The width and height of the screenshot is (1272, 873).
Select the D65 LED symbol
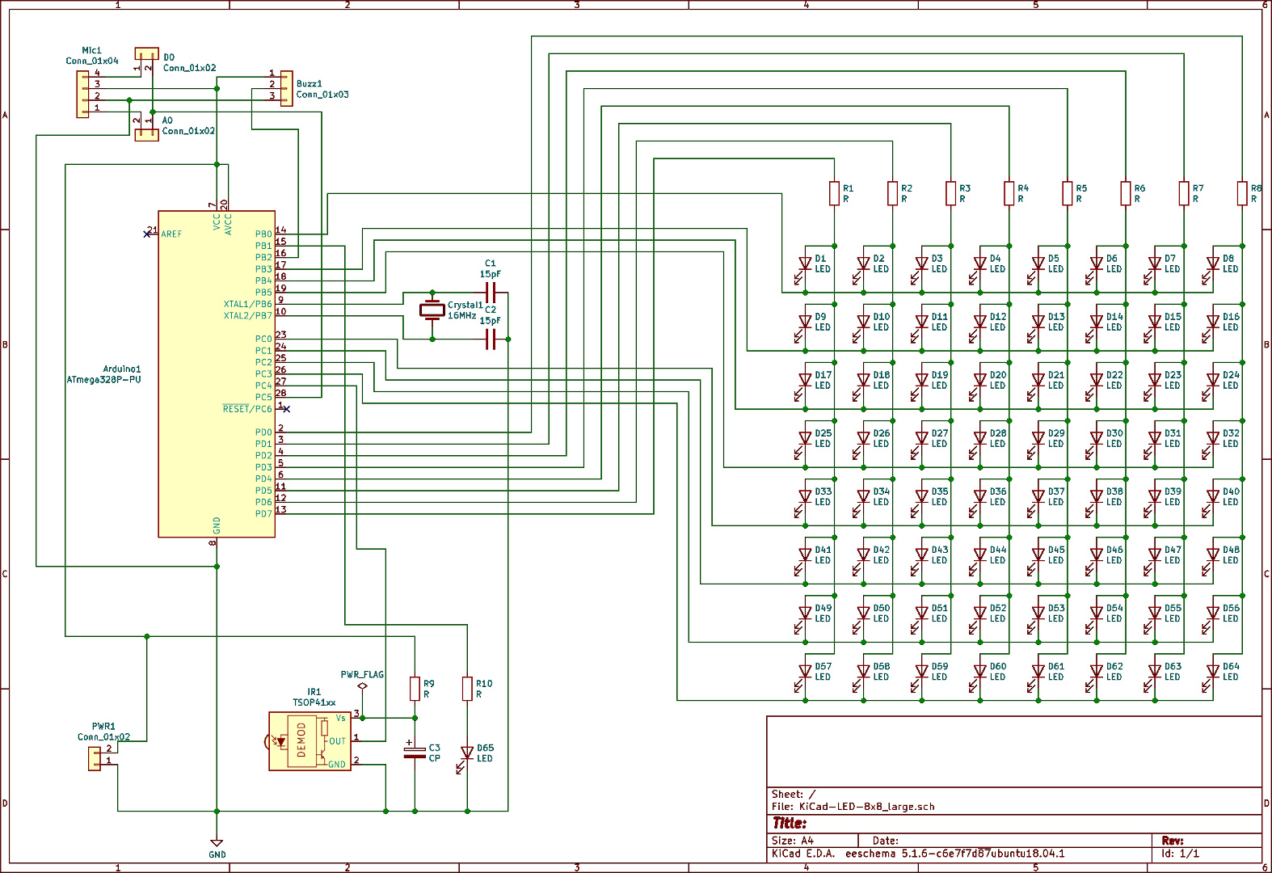click(x=467, y=753)
